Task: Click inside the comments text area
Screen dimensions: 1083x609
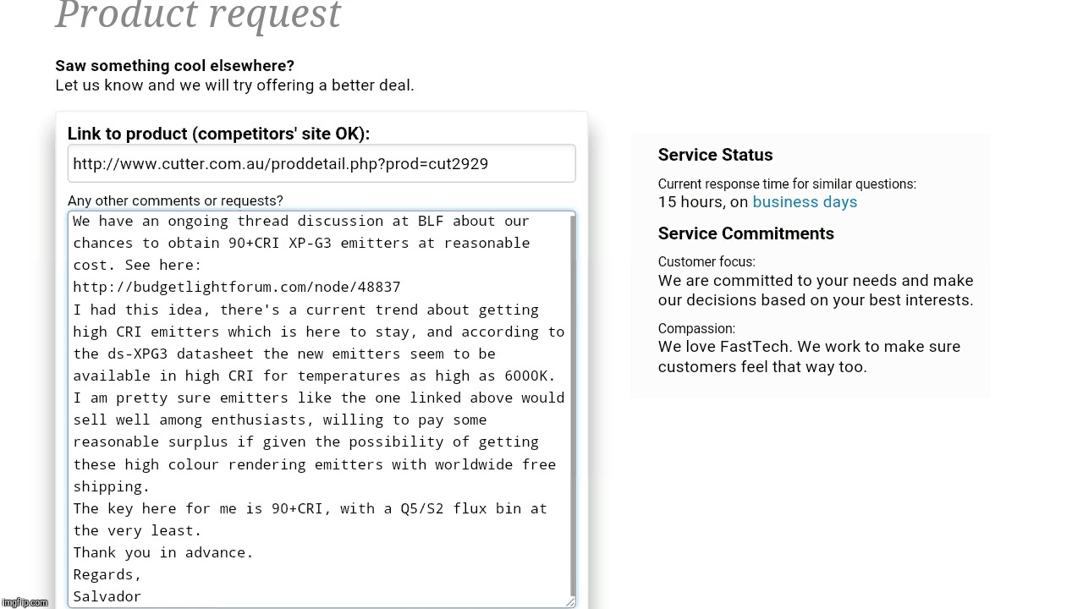Action: click(x=320, y=409)
